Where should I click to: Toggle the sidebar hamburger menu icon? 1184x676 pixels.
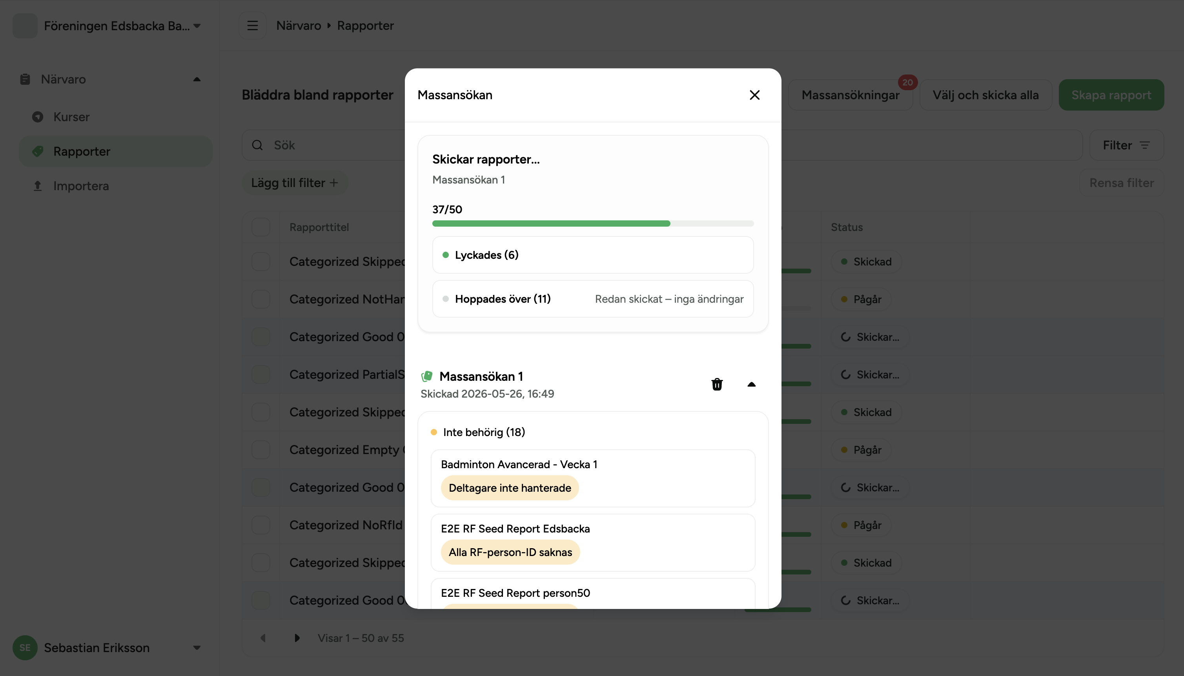point(252,25)
